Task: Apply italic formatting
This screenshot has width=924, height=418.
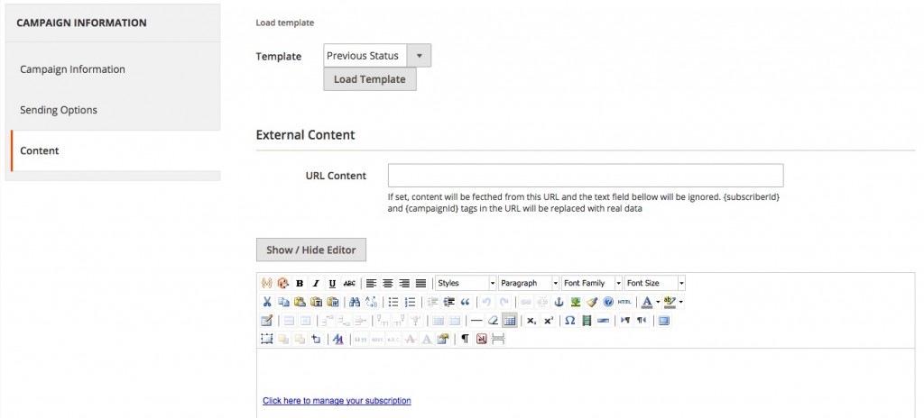Action: point(316,283)
